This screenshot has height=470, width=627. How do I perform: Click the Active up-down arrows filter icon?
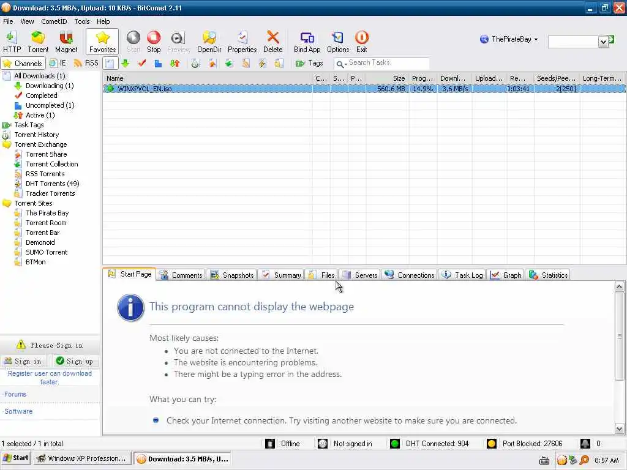click(x=175, y=63)
